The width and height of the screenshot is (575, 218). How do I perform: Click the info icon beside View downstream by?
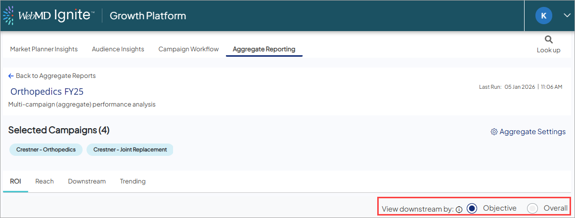click(x=459, y=210)
